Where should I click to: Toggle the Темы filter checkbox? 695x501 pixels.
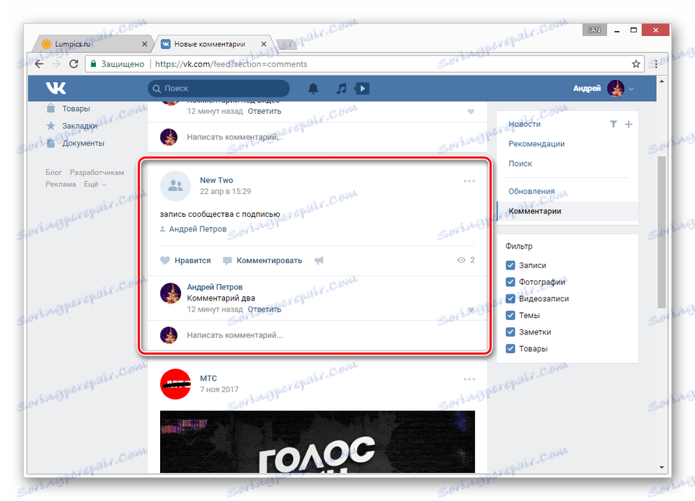511,315
